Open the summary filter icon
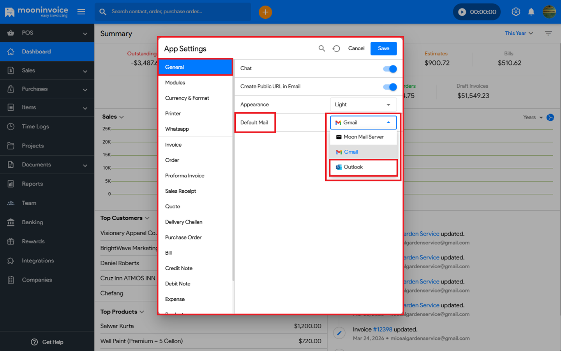 548,34
